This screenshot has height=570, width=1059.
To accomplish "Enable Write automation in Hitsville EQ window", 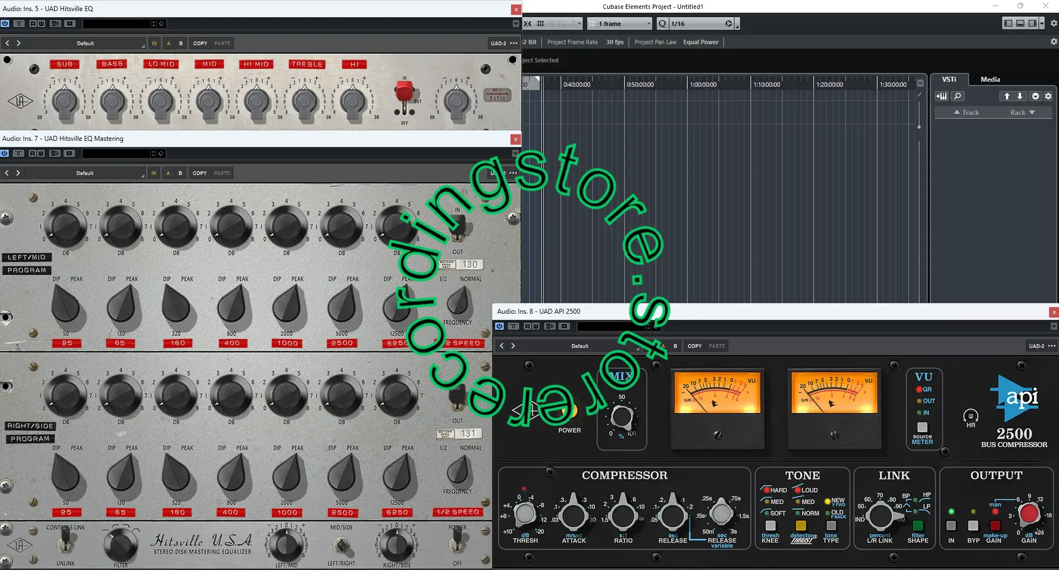I will point(41,24).
